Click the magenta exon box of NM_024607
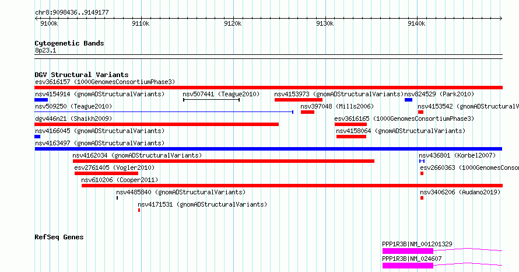Viewport: 519px width, 272px height. [x=408, y=266]
